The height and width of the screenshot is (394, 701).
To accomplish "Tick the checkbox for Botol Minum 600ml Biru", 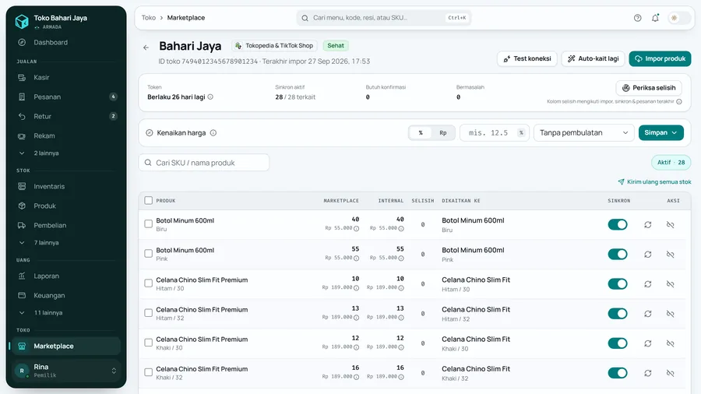I will 149,223.
